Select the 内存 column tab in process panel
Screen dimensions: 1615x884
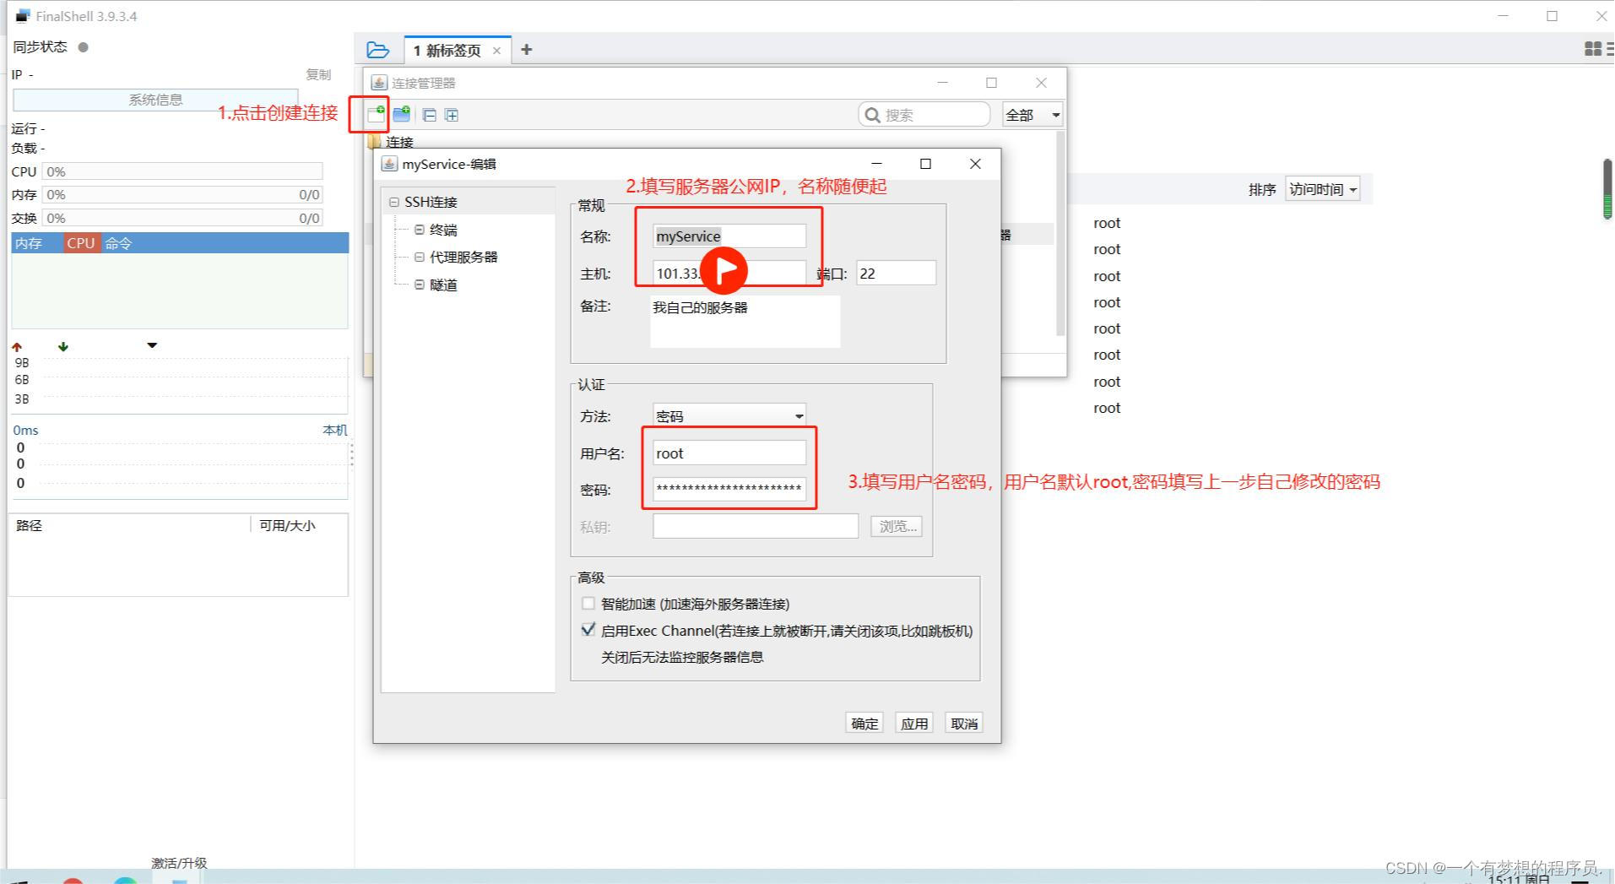tap(29, 243)
